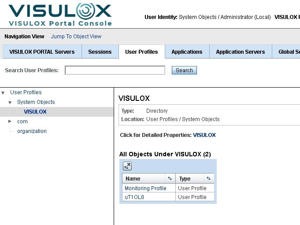This screenshot has height=225, width=300.
Task: Switch to the Sessions tab
Action: (100, 52)
